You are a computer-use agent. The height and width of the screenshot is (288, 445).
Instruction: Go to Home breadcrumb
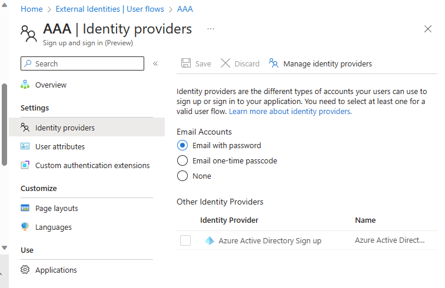32,9
